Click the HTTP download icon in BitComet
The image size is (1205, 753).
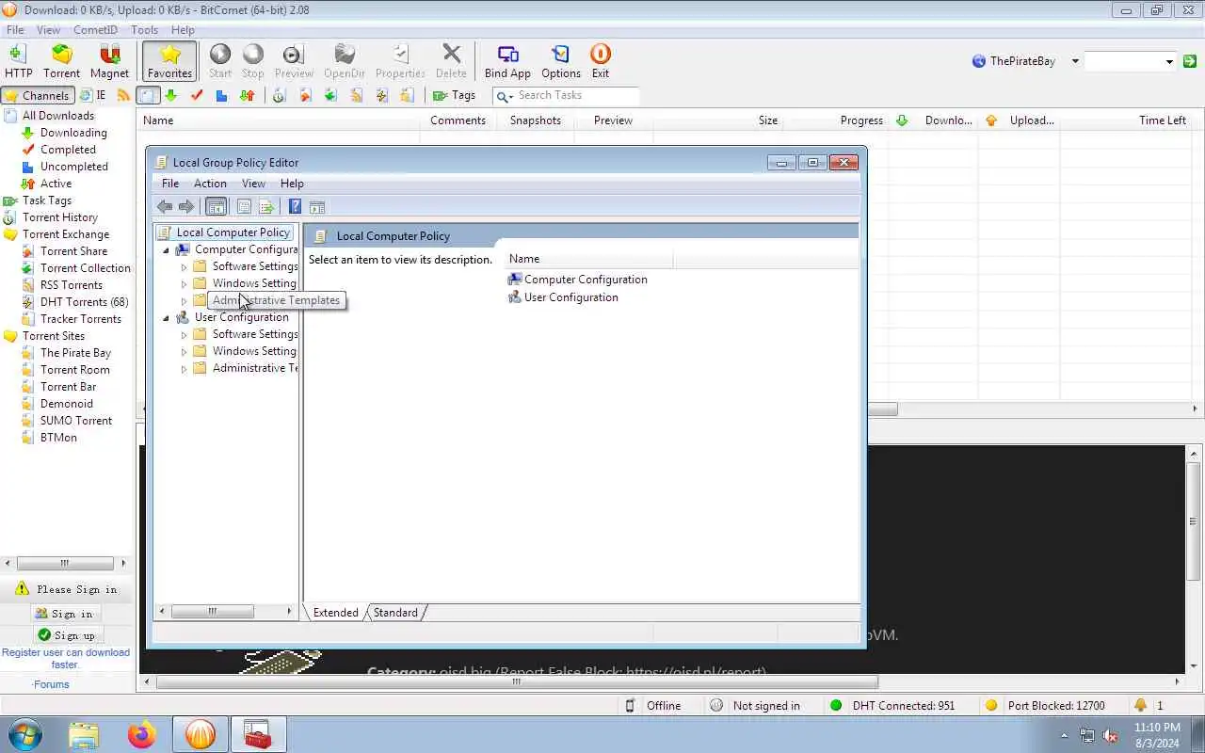coord(18,61)
